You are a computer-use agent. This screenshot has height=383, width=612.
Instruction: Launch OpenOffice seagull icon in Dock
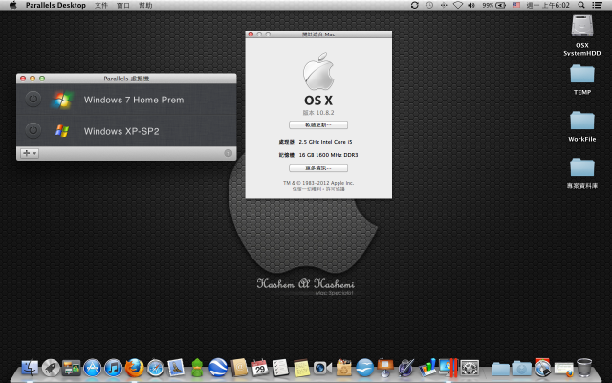point(364,368)
